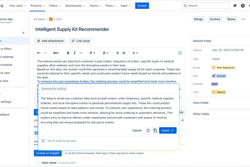Open the text color dropdown
Viewport: 250px width, 167px height.
(105, 53)
